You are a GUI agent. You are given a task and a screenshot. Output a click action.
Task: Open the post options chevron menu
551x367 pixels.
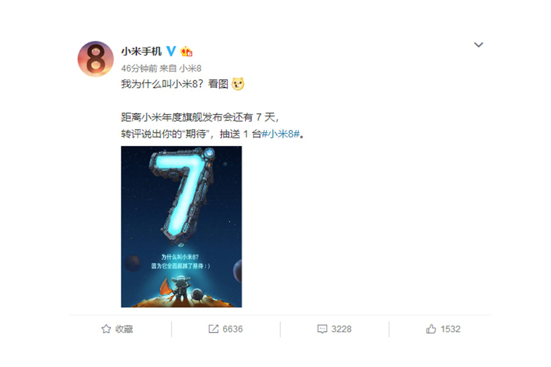point(478,45)
